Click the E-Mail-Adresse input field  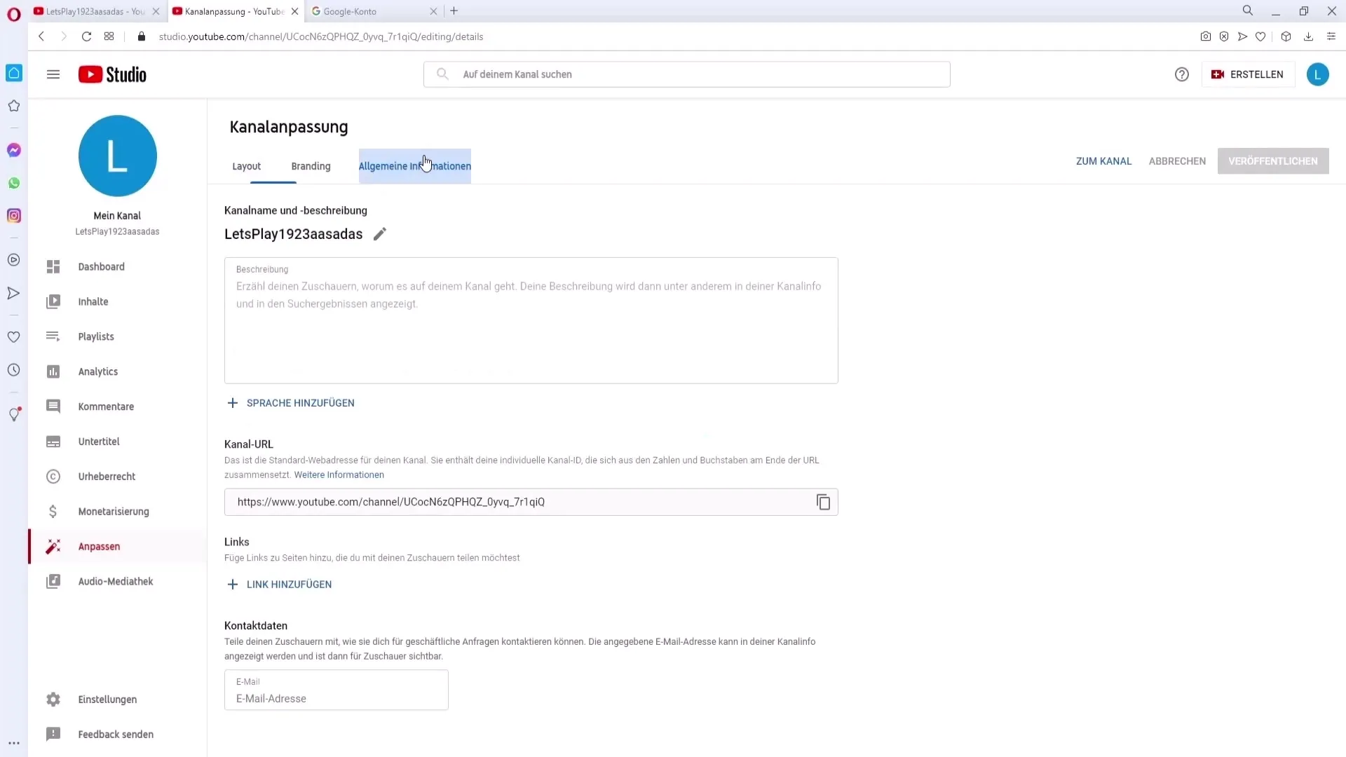336,699
